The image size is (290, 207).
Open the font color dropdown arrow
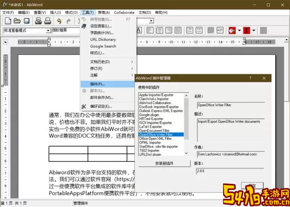(254, 30)
